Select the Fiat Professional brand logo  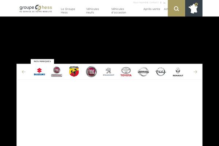click(57, 72)
